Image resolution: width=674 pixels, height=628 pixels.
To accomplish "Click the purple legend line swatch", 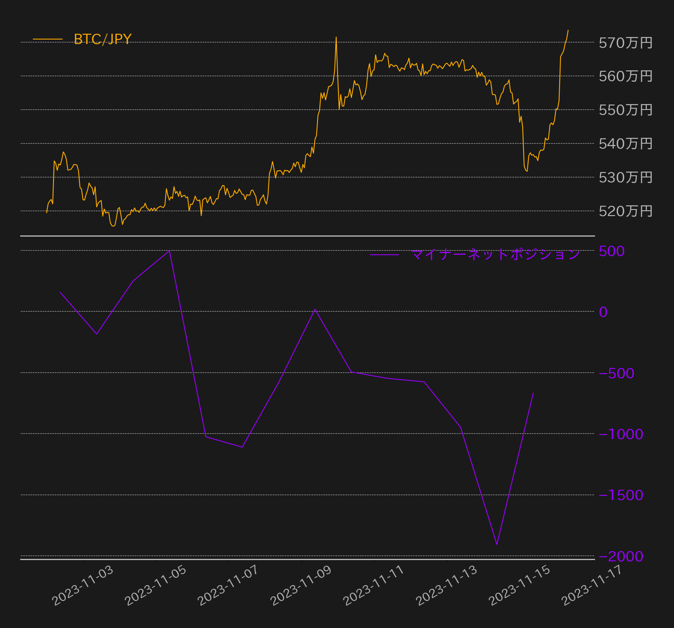I will click(x=384, y=255).
